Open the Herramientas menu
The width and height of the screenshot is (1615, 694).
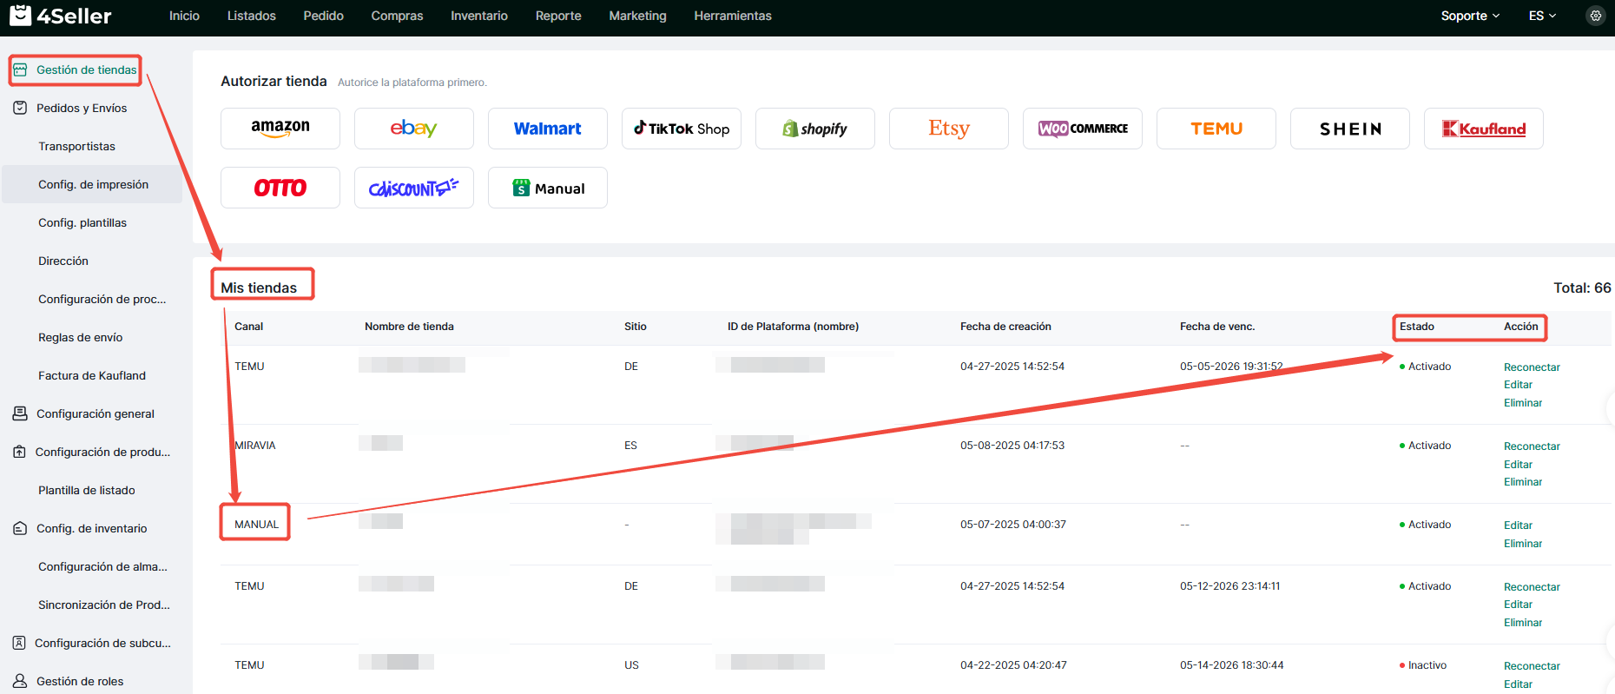[x=733, y=16]
